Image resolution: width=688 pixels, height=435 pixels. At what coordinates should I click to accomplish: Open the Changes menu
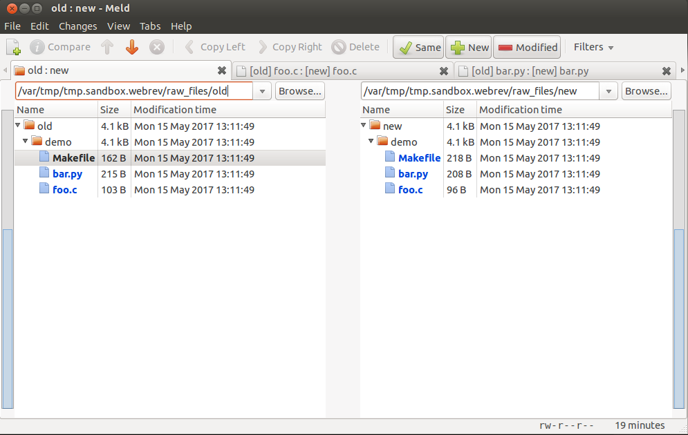(x=77, y=26)
